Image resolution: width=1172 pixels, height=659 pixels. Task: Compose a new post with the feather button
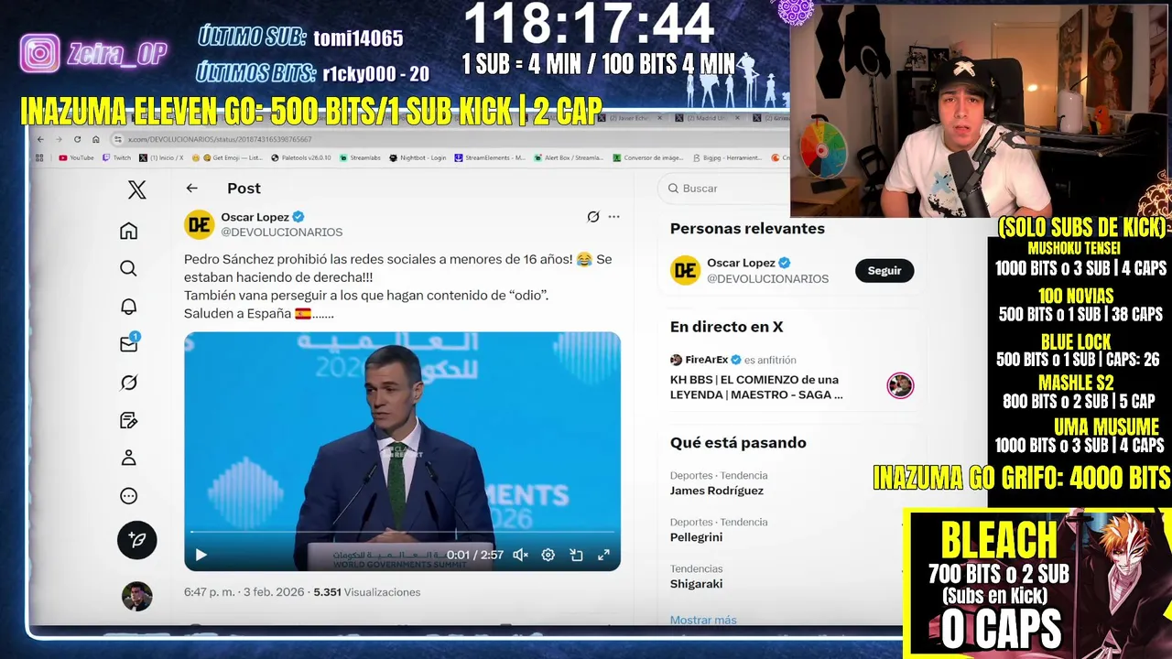pos(136,540)
